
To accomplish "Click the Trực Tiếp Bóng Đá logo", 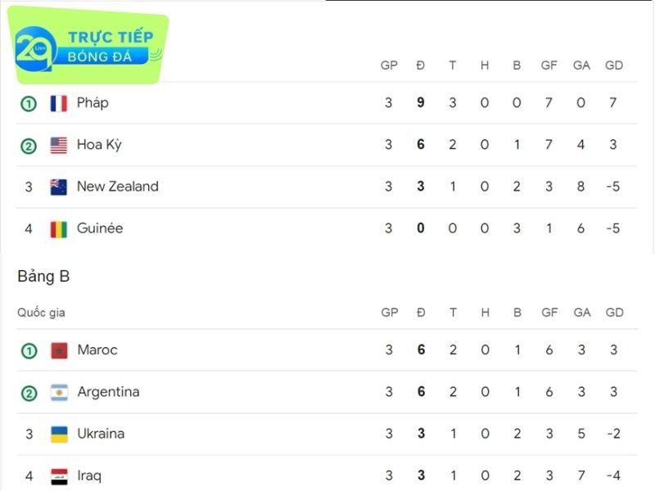I will click(88, 47).
